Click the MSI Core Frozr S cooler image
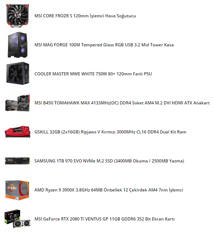Image resolution: width=214 pixels, height=235 pixels. click(x=18, y=16)
